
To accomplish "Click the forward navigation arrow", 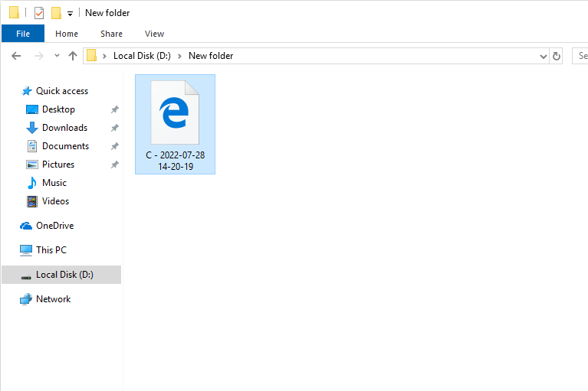I will click(x=38, y=56).
